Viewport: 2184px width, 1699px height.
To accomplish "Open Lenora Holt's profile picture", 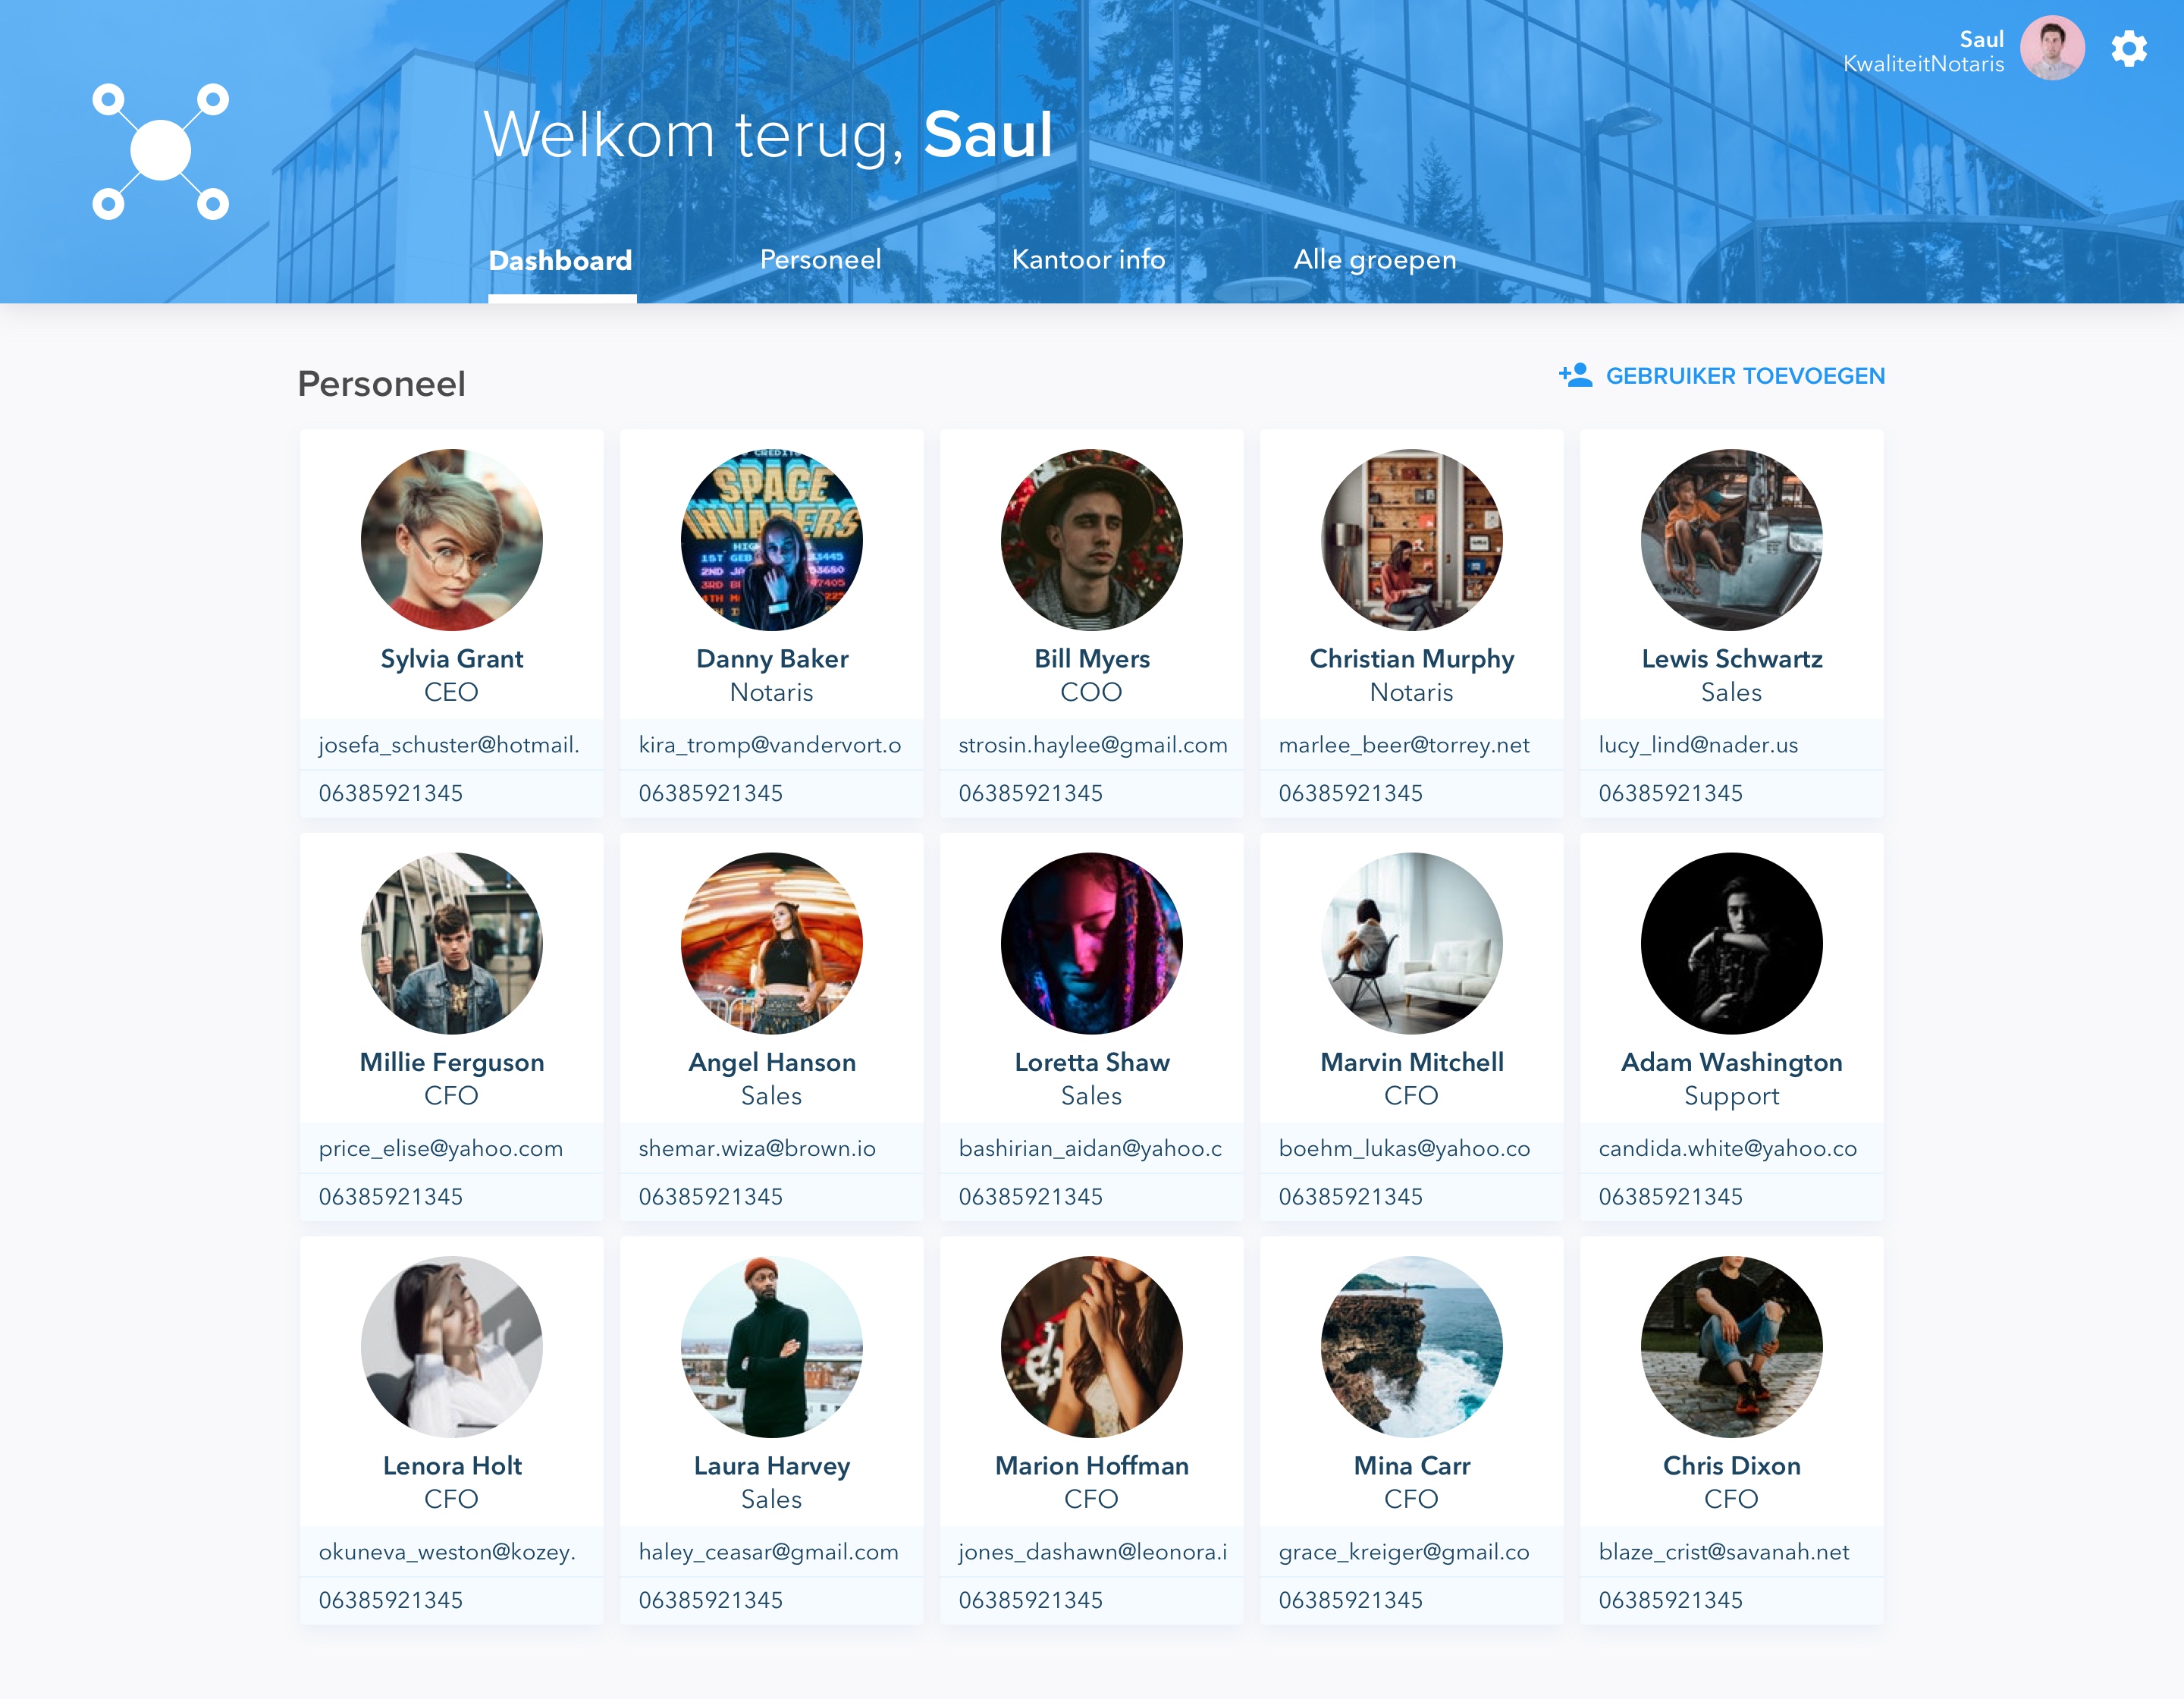I will (452, 1347).
